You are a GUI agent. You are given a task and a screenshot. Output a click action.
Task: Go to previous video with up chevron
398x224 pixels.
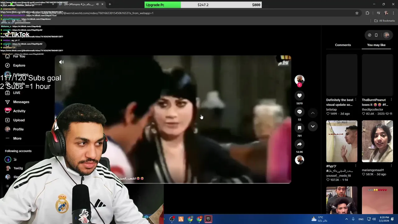point(313,113)
